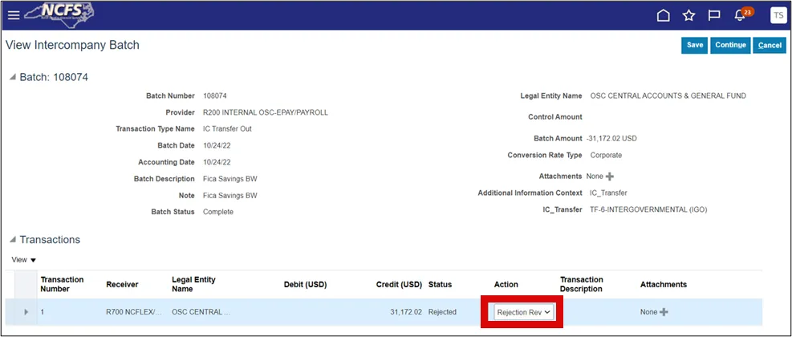Open the hamburger navigation menu
Screen dimensions: 792x337
pyautogui.click(x=14, y=15)
